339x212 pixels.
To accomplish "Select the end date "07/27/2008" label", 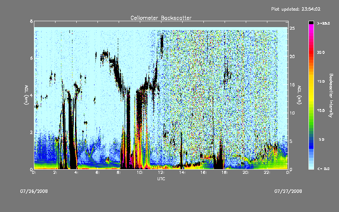I will click(x=288, y=191).
